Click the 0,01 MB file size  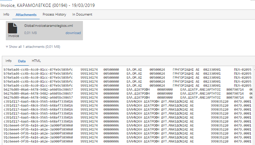tap(31, 33)
